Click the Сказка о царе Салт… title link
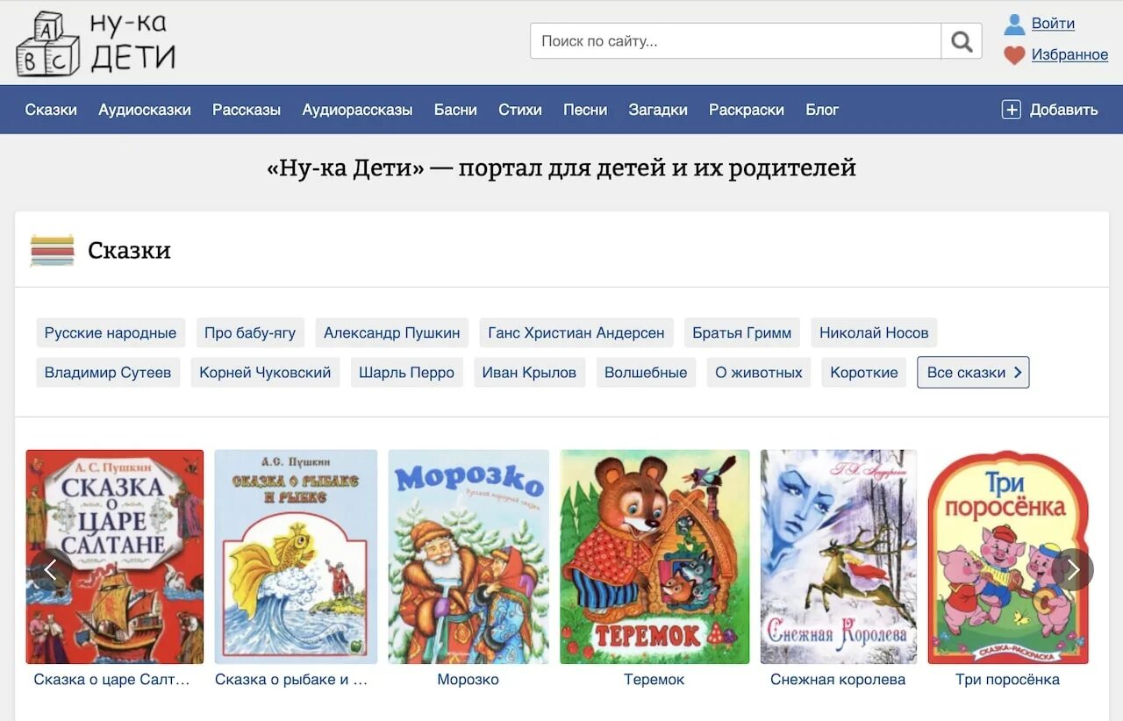The width and height of the screenshot is (1123, 721). [x=111, y=679]
